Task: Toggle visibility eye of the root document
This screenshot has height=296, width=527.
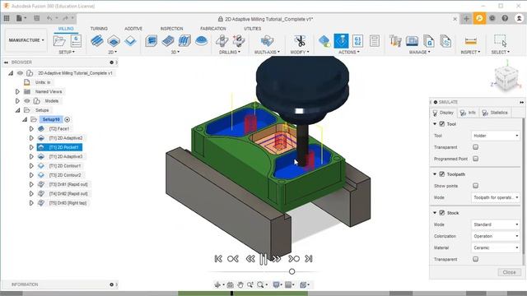Action: pyautogui.click(x=20, y=73)
